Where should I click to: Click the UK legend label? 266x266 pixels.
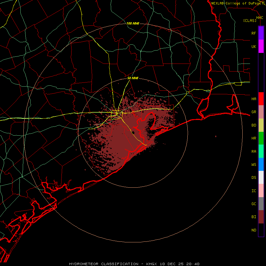[254, 46]
